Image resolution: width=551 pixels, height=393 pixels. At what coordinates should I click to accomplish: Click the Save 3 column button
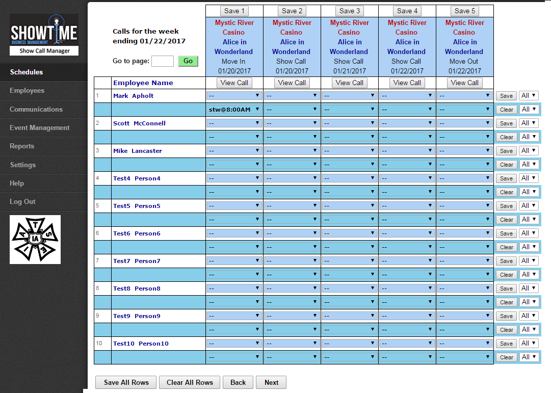pos(350,11)
